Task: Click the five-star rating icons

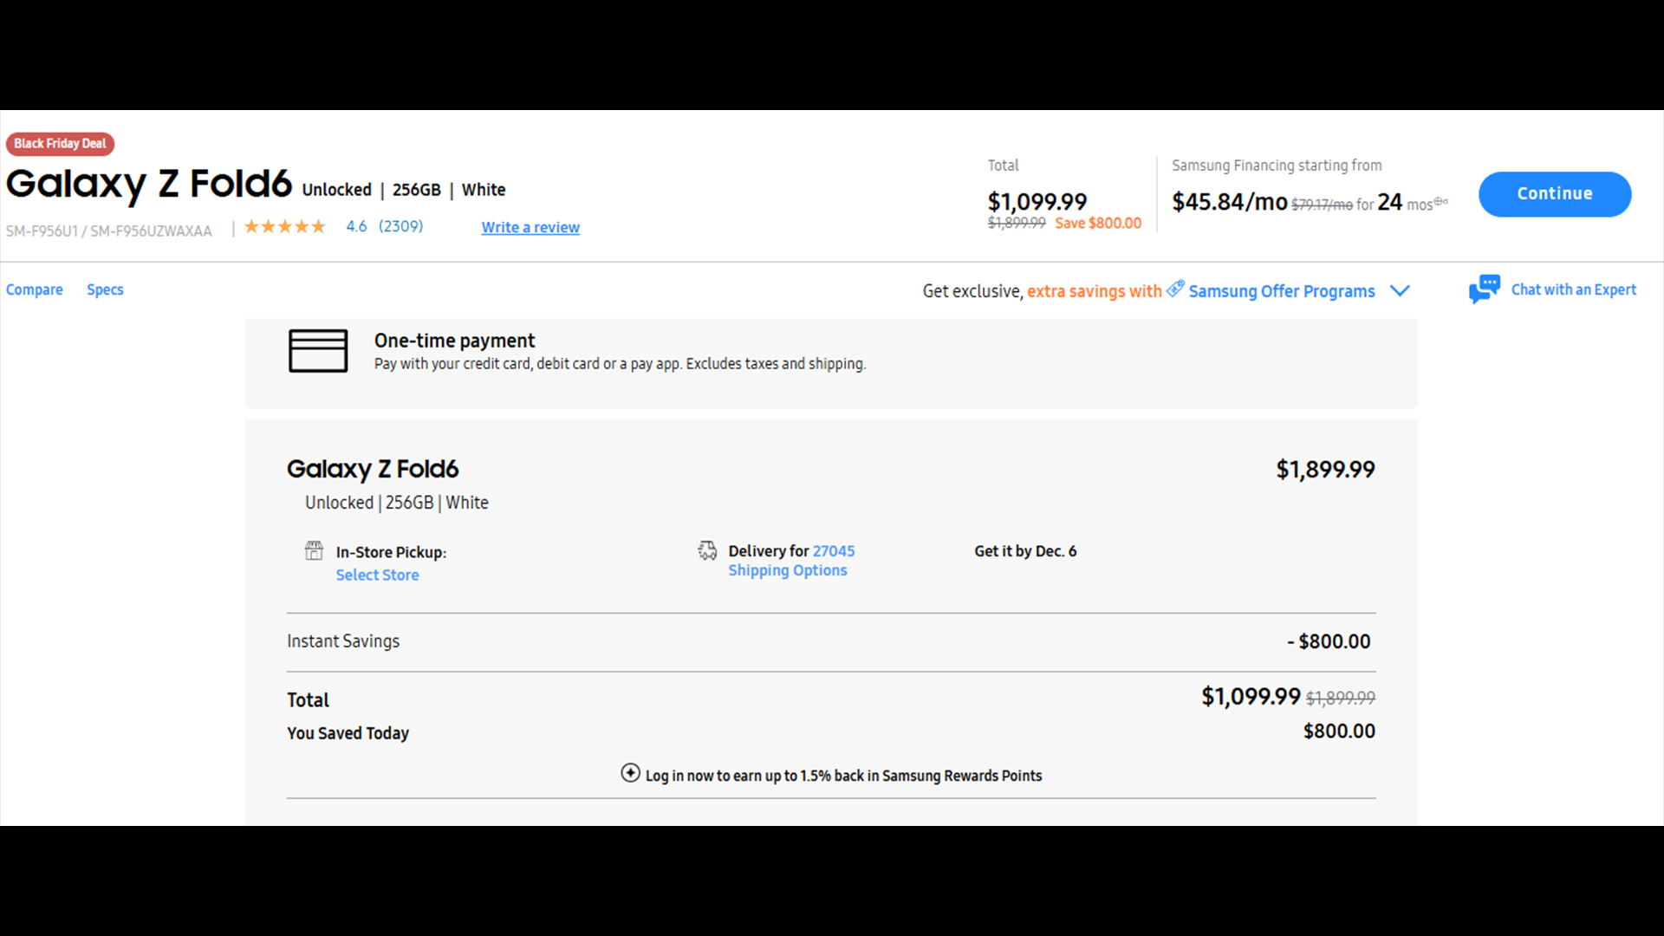Action: (284, 227)
